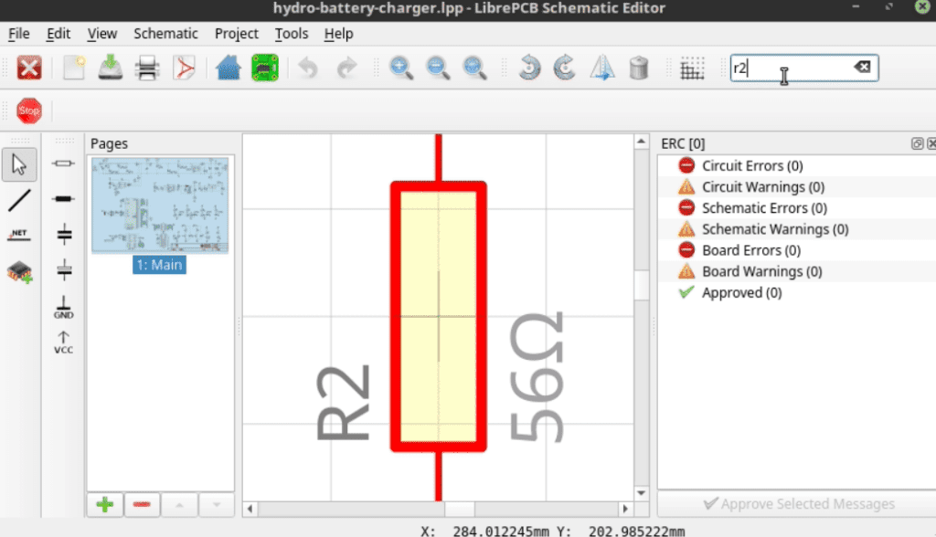Add a new page with the plus button

(104, 503)
